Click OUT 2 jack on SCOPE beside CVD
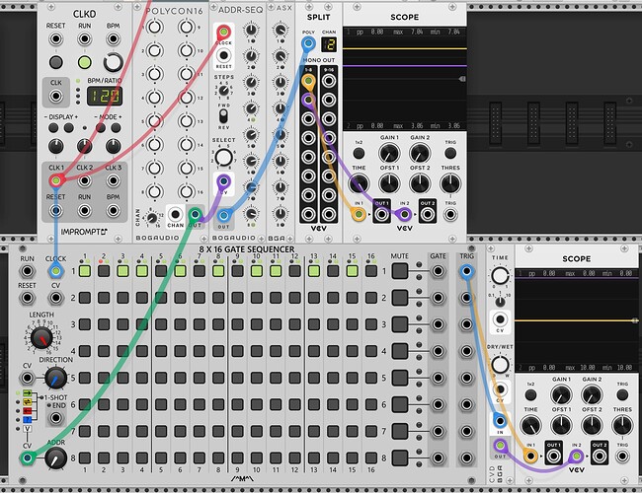The height and width of the screenshot is (493, 642). click(599, 455)
